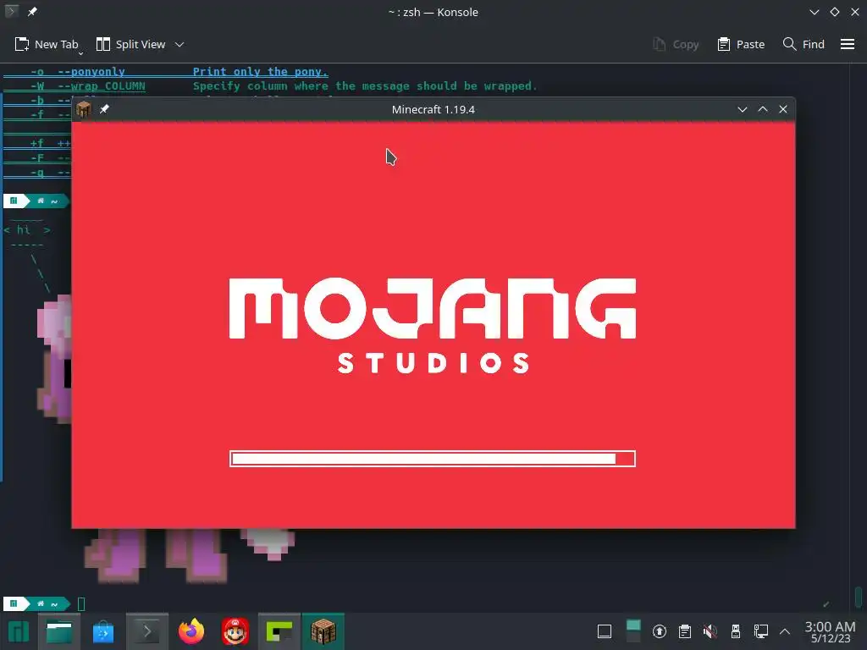Maximize the Minecraft 1.19.4 window
The height and width of the screenshot is (650, 867).
point(763,109)
